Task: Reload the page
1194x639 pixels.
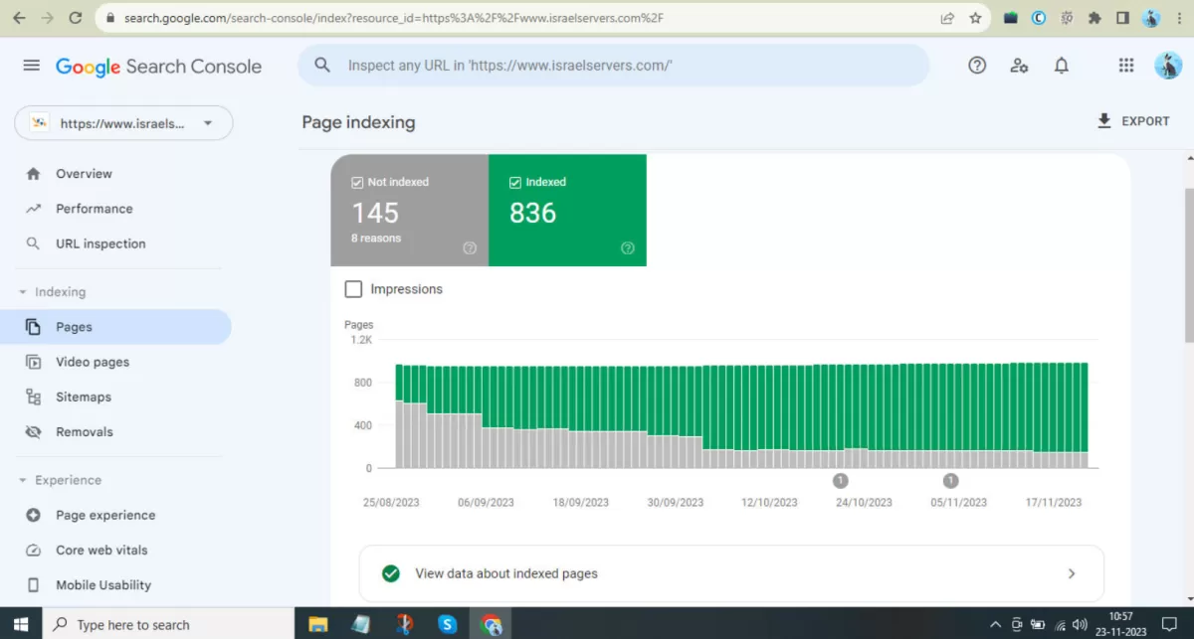Action: click(77, 18)
